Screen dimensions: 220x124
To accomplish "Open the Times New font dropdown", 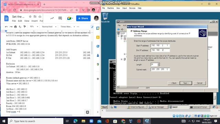I will [68, 27].
